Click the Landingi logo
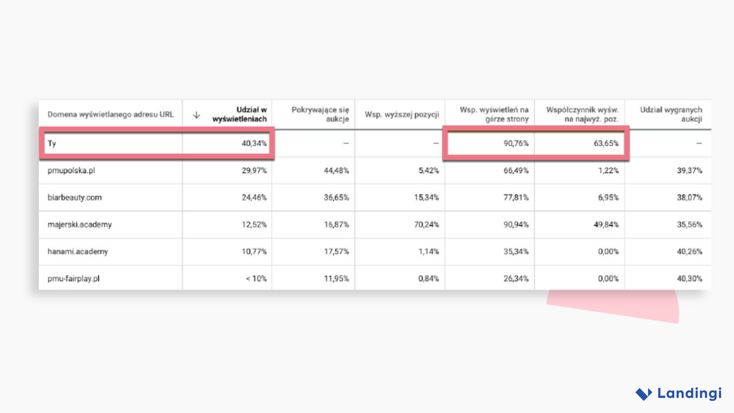This screenshot has width=734, height=413. click(678, 393)
